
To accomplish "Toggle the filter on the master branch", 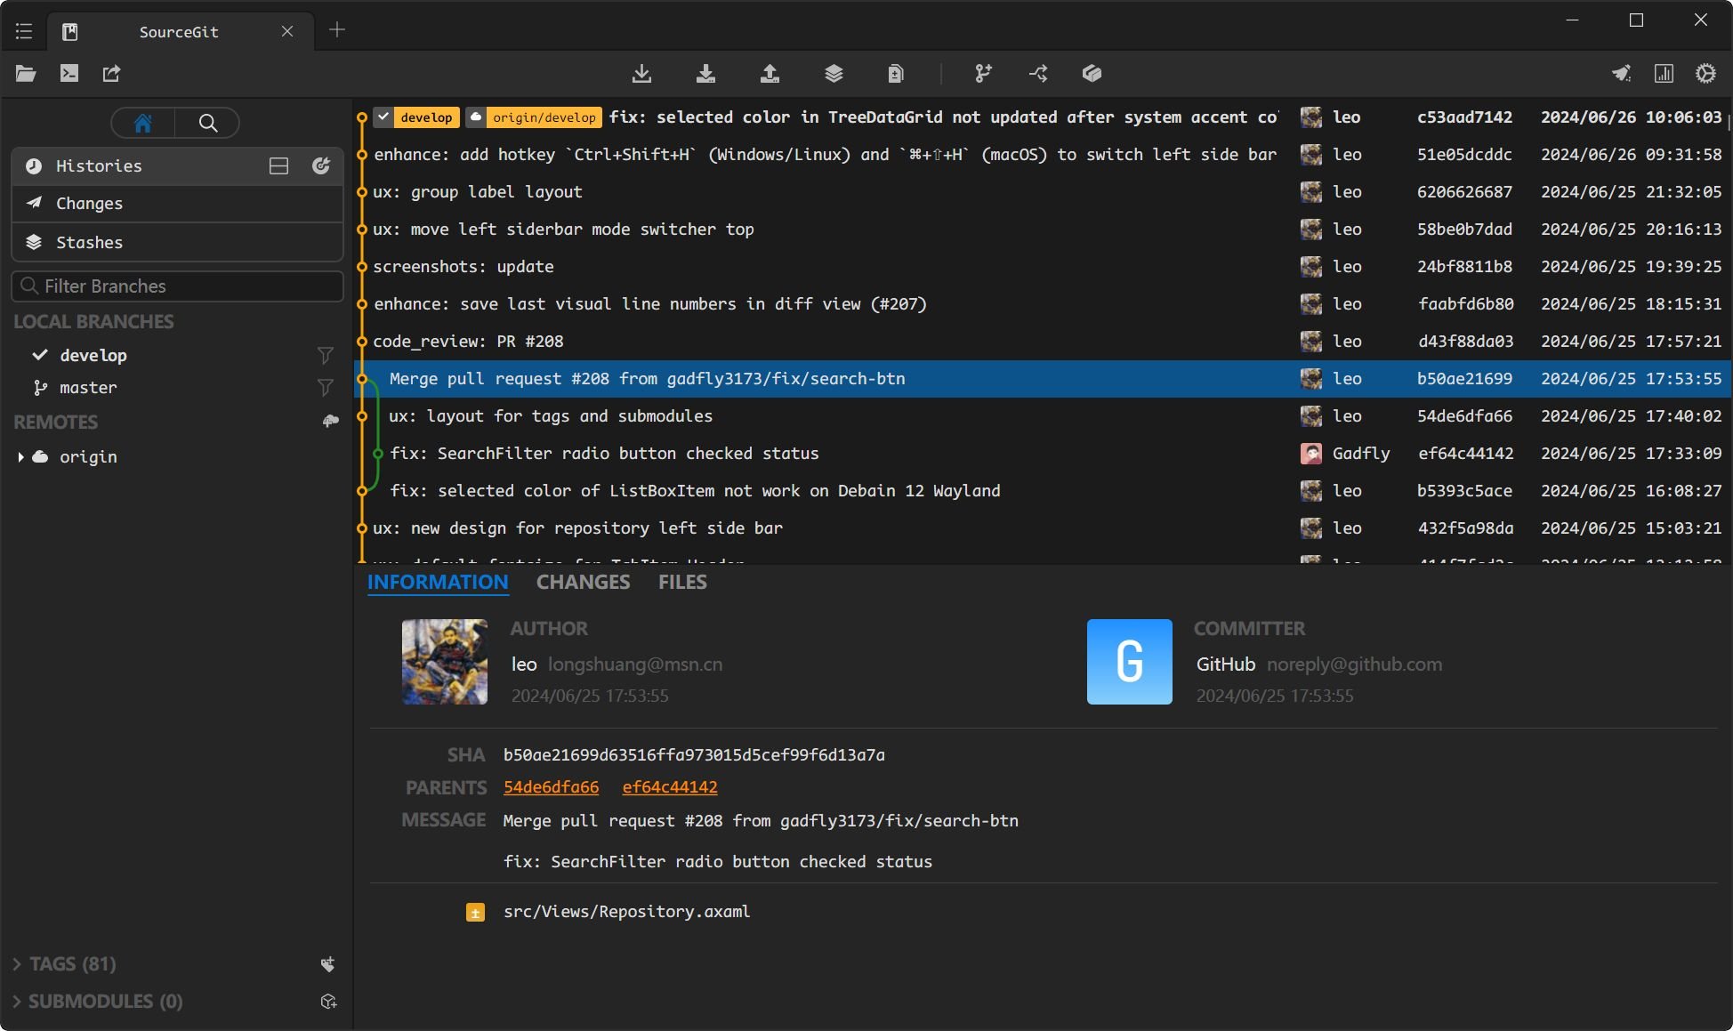I will pyautogui.click(x=326, y=387).
